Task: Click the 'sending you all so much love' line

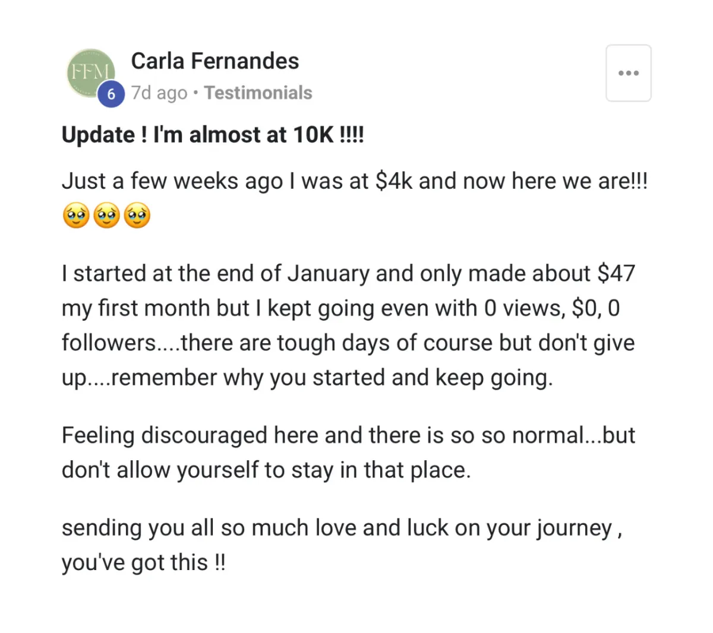Action: point(342,528)
